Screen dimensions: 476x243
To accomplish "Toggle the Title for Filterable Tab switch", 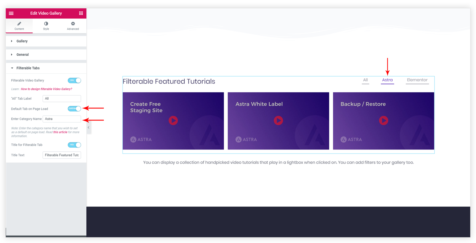I will click(74, 145).
